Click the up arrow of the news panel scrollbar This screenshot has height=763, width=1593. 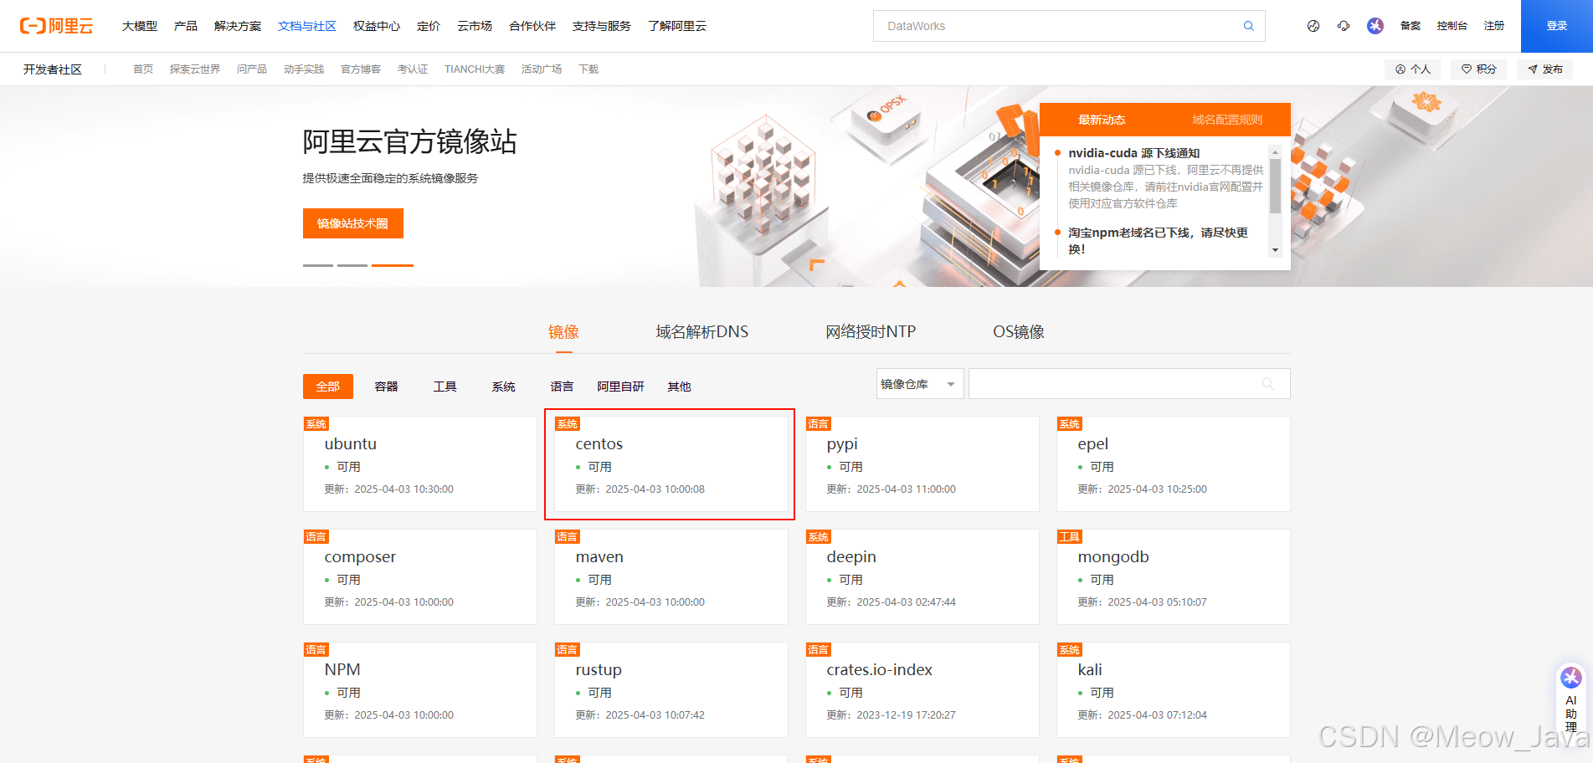pos(1276,152)
